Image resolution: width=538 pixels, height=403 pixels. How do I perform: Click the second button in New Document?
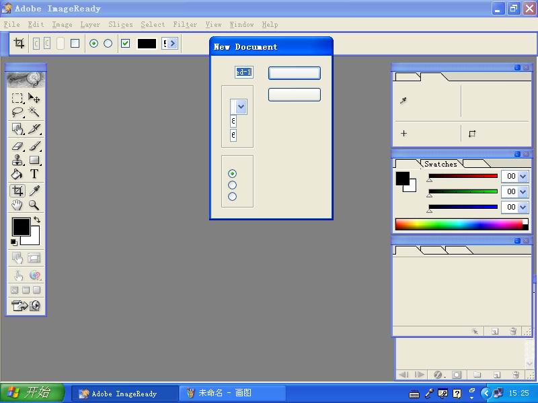tap(295, 95)
